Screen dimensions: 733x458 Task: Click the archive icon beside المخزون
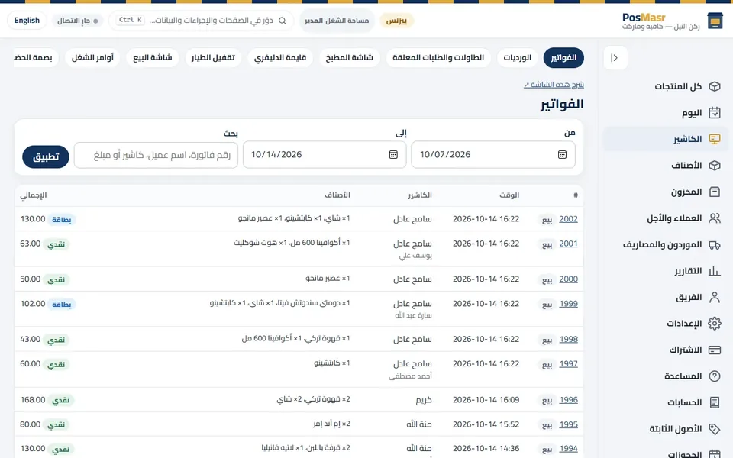[x=715, y=192]
